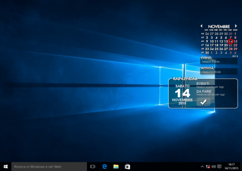
Task: Go to previous month in Rainlendar calendar
Action: [x=201, y=26]
